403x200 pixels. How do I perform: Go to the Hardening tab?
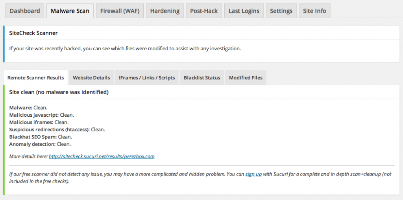click(x=165, y=11)
